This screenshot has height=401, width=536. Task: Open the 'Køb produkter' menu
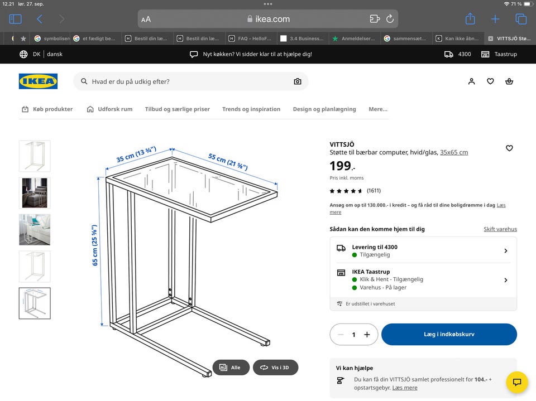[x=47, y=109]
